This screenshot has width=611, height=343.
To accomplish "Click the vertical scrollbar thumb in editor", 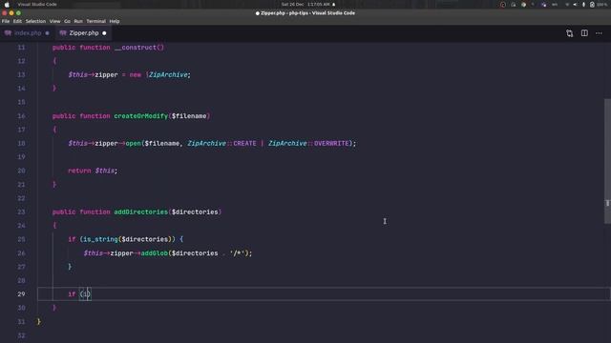I will pyautogui.click(x=607, y=161).
